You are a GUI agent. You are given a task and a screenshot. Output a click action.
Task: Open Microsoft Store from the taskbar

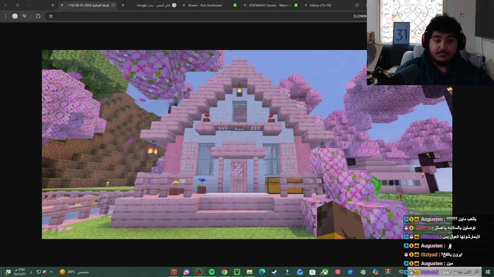pyautogui.click(x=313, y=272)
